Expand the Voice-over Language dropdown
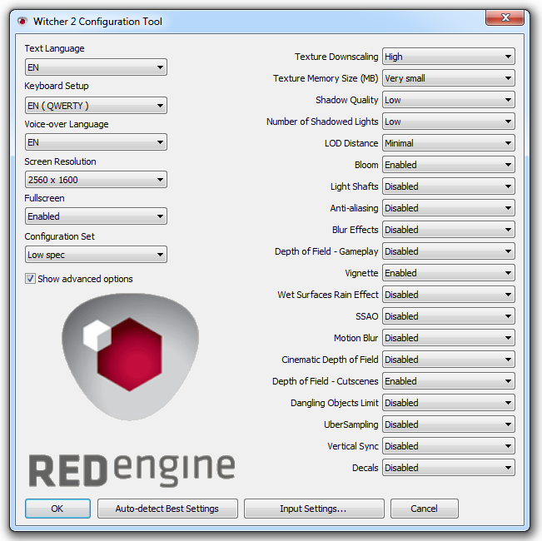Screen dimensions: 542x541 (x=96, y=142)
